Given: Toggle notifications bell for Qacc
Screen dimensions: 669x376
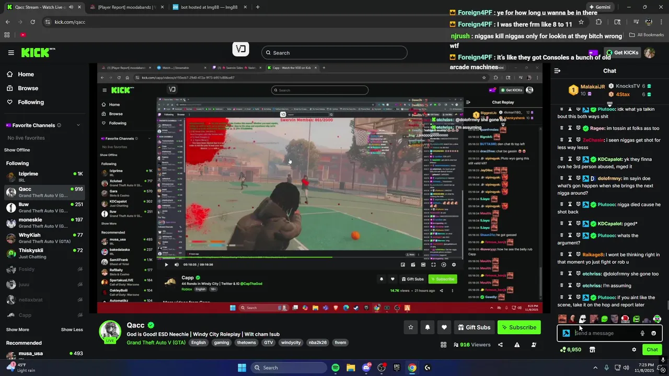Looking at the screenshot, I should [x=428, y=327].
